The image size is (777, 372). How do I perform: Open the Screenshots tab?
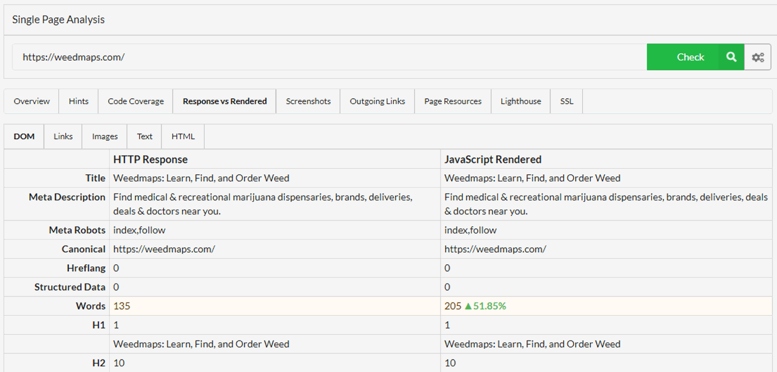coord(308,101)
